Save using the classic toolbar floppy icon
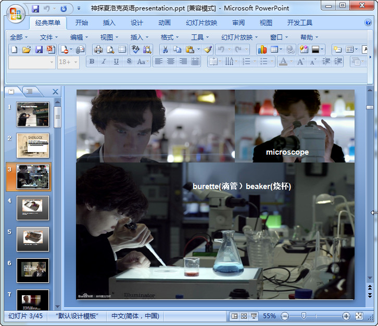This screenshot has width=378, height=326. pos(39,49)
